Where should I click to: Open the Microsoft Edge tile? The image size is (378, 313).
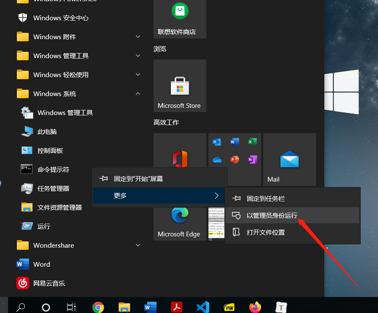tap(180, 223)
